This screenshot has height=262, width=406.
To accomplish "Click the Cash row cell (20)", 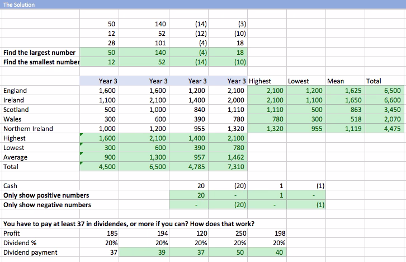I will click(228, 186).
